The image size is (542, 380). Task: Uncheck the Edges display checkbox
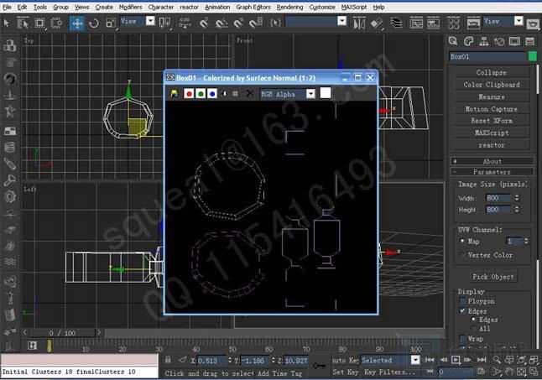[x=462, y=311]
